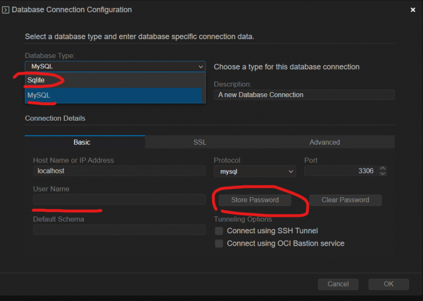
Task: Cancel the connection configuration
Action: click(338, 284)
